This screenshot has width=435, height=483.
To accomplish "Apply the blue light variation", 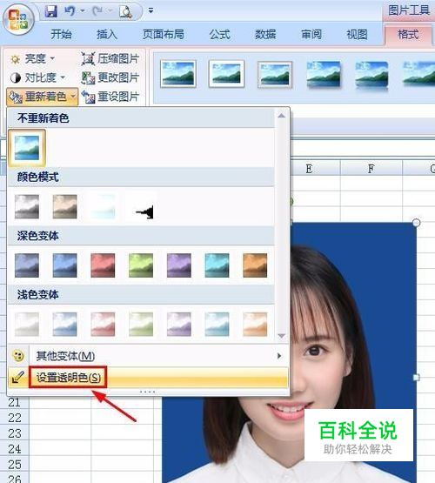I will (x=64, y=324).
